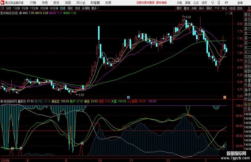
Task: Toggle the left sidebar panel icon
Action: click(2, 8)
